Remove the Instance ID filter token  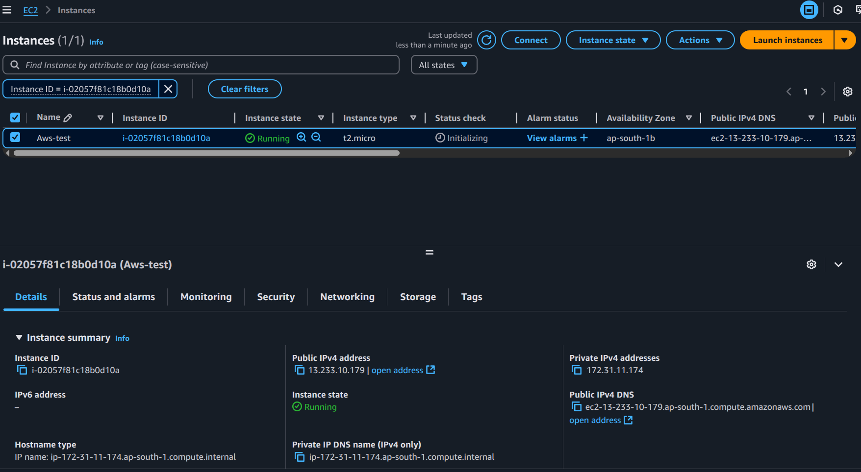168,89
